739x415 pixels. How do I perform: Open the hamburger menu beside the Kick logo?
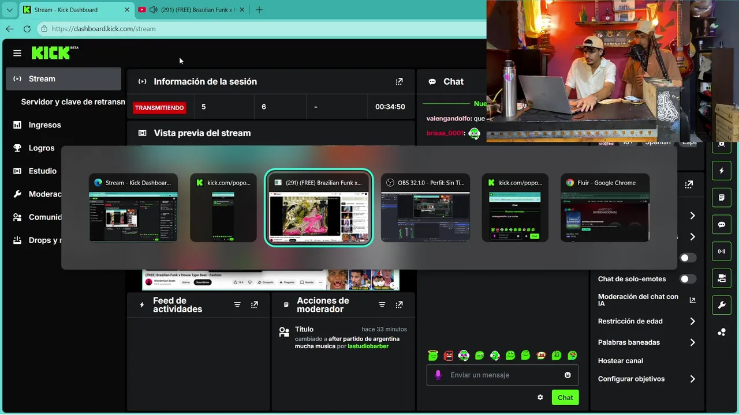click(17, 53)
